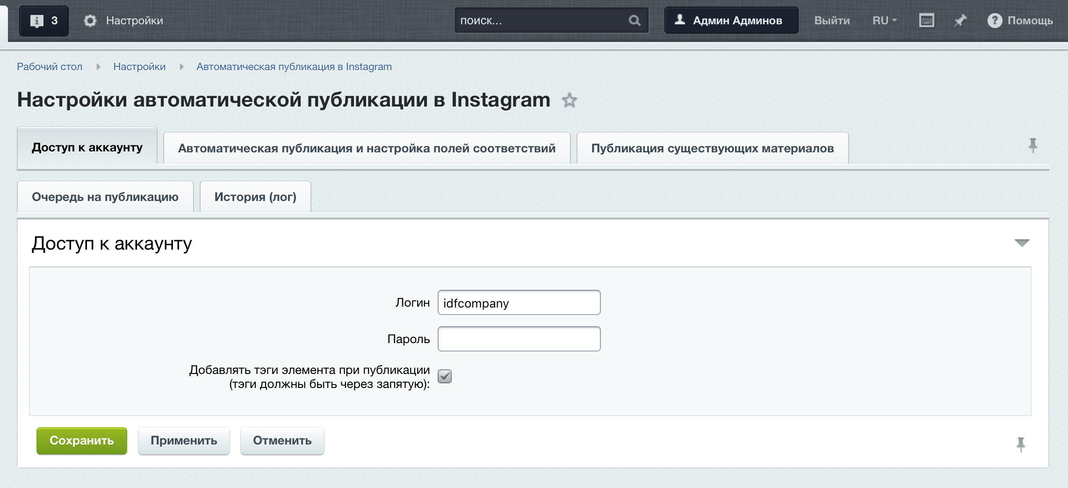Click the green Сохранить button
Screen dimensions: 1068x488
click(x=82, y=441)
